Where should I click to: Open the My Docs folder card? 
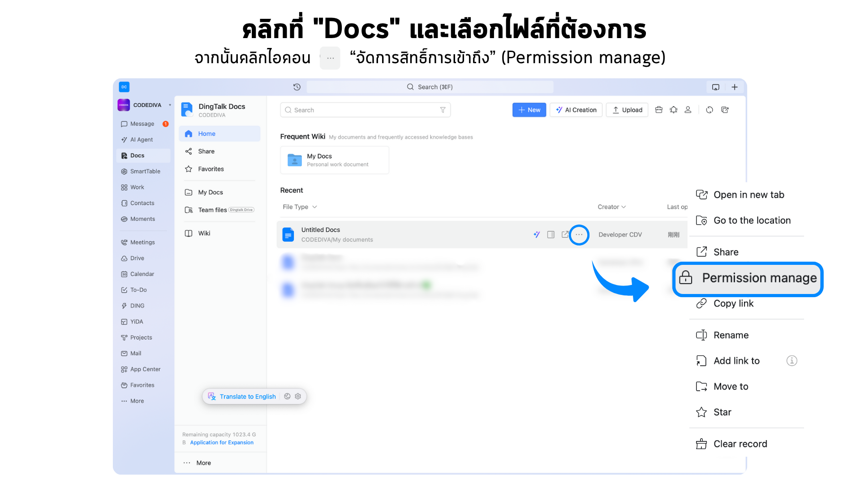[335, 160]
